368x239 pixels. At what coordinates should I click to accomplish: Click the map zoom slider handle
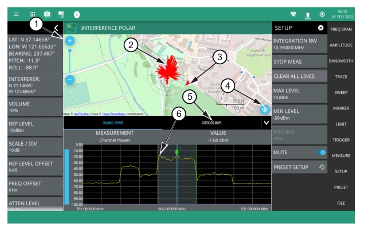(70, 51)
